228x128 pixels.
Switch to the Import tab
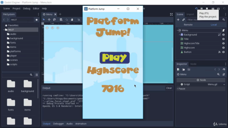[190, 14]
